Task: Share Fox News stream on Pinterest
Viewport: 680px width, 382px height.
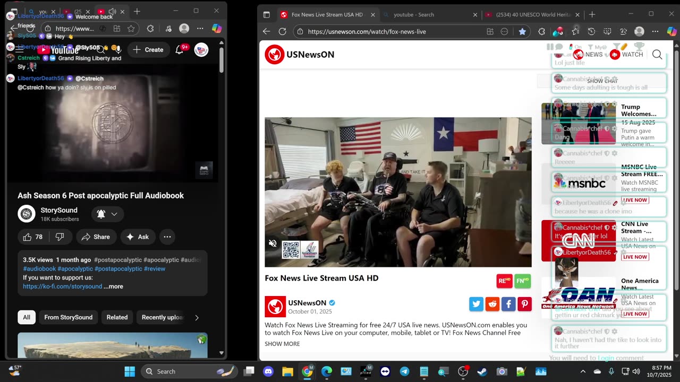Action: pyautogui.click(x=524, y=304)
